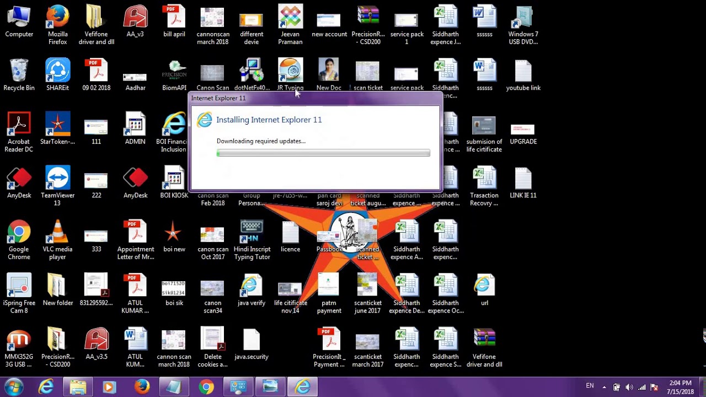This screenshot has height=397, width=706.
Task: Open Trasaction Recovry Excel file
Action: tap(484, 186)
